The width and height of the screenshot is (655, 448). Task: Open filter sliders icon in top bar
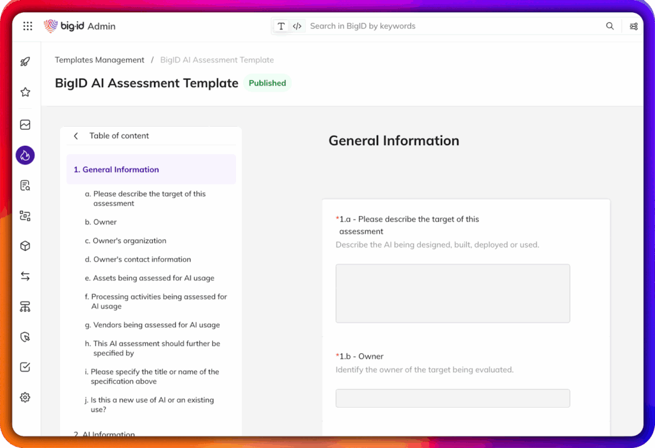click(x=633, y=26)
